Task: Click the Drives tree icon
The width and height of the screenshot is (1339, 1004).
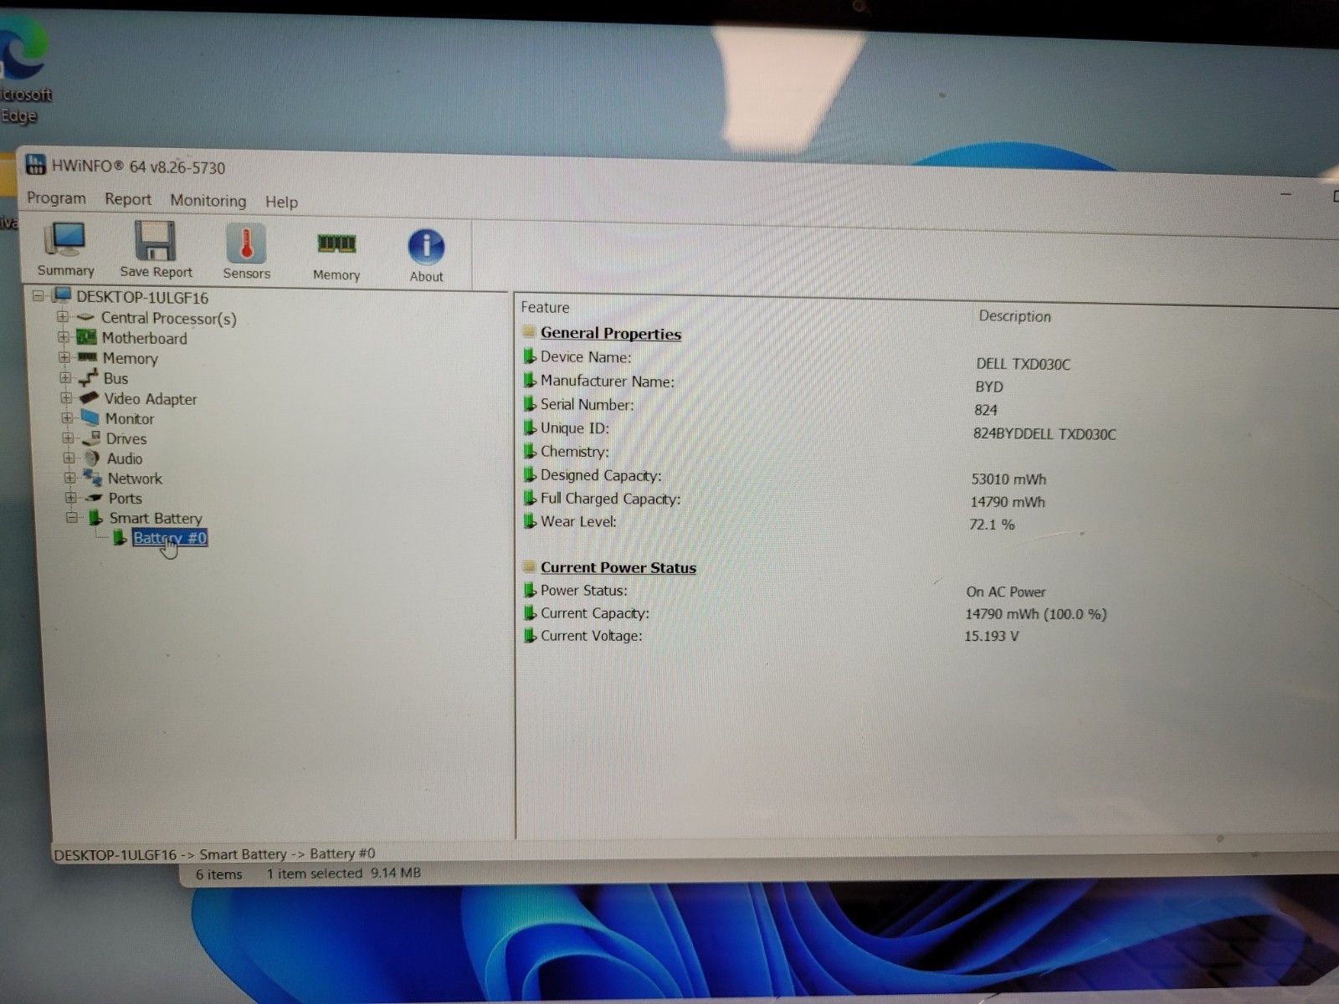Action: [x=91, y=438]
